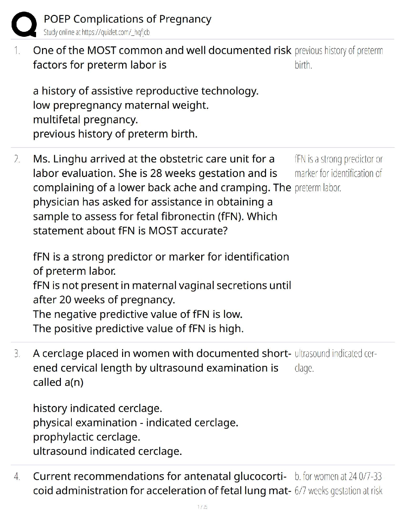Click 'a history of assistive reproductive technology.'
405x525 pixels.
tap(146, 91)
